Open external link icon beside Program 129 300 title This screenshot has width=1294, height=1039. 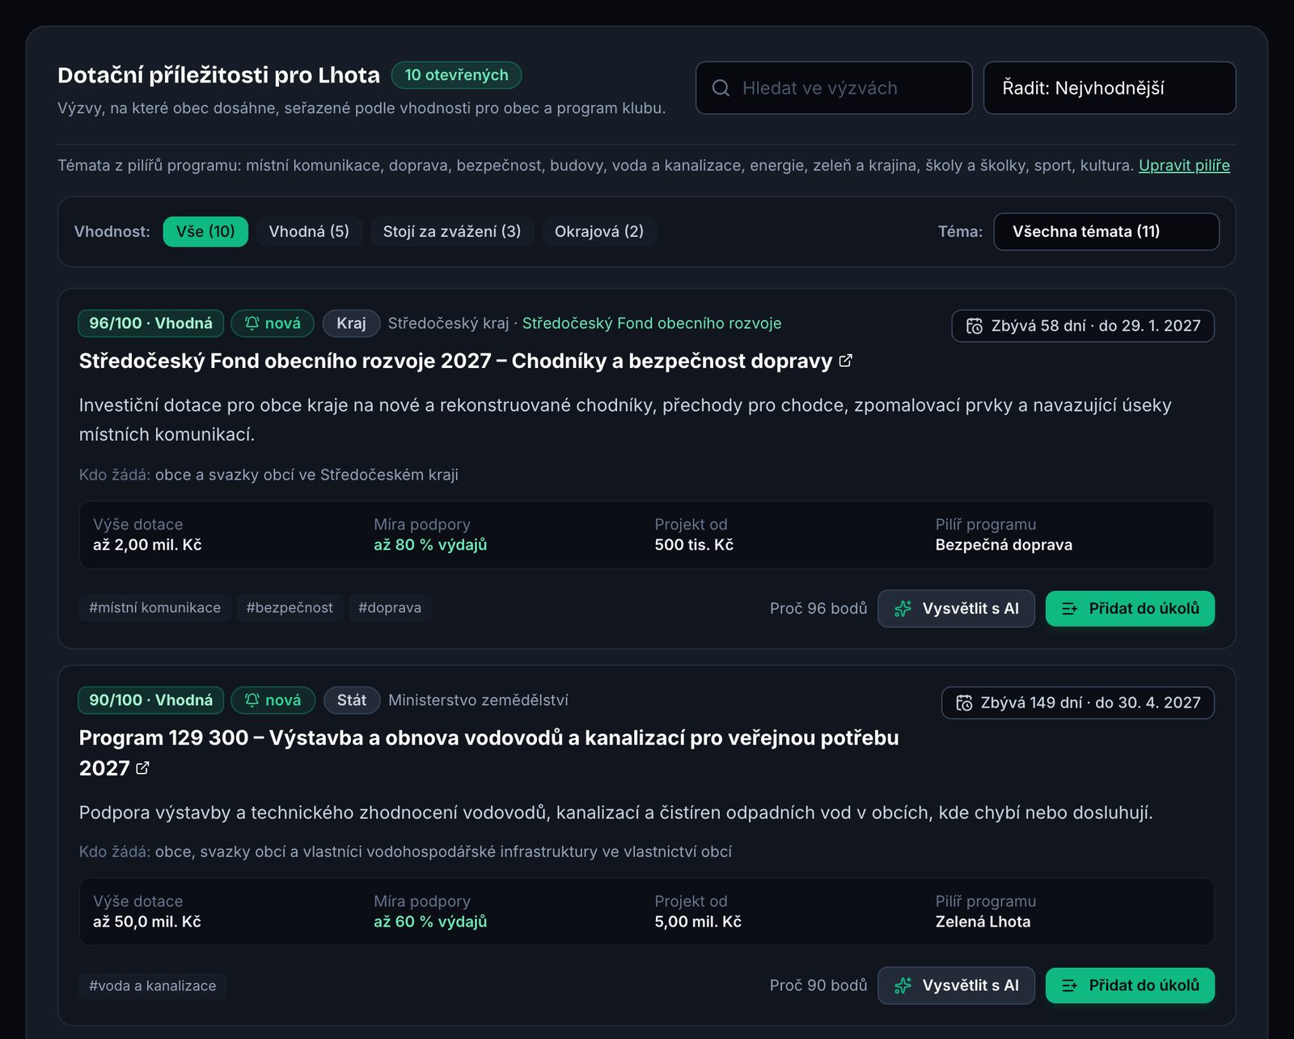tap(142, 768)
